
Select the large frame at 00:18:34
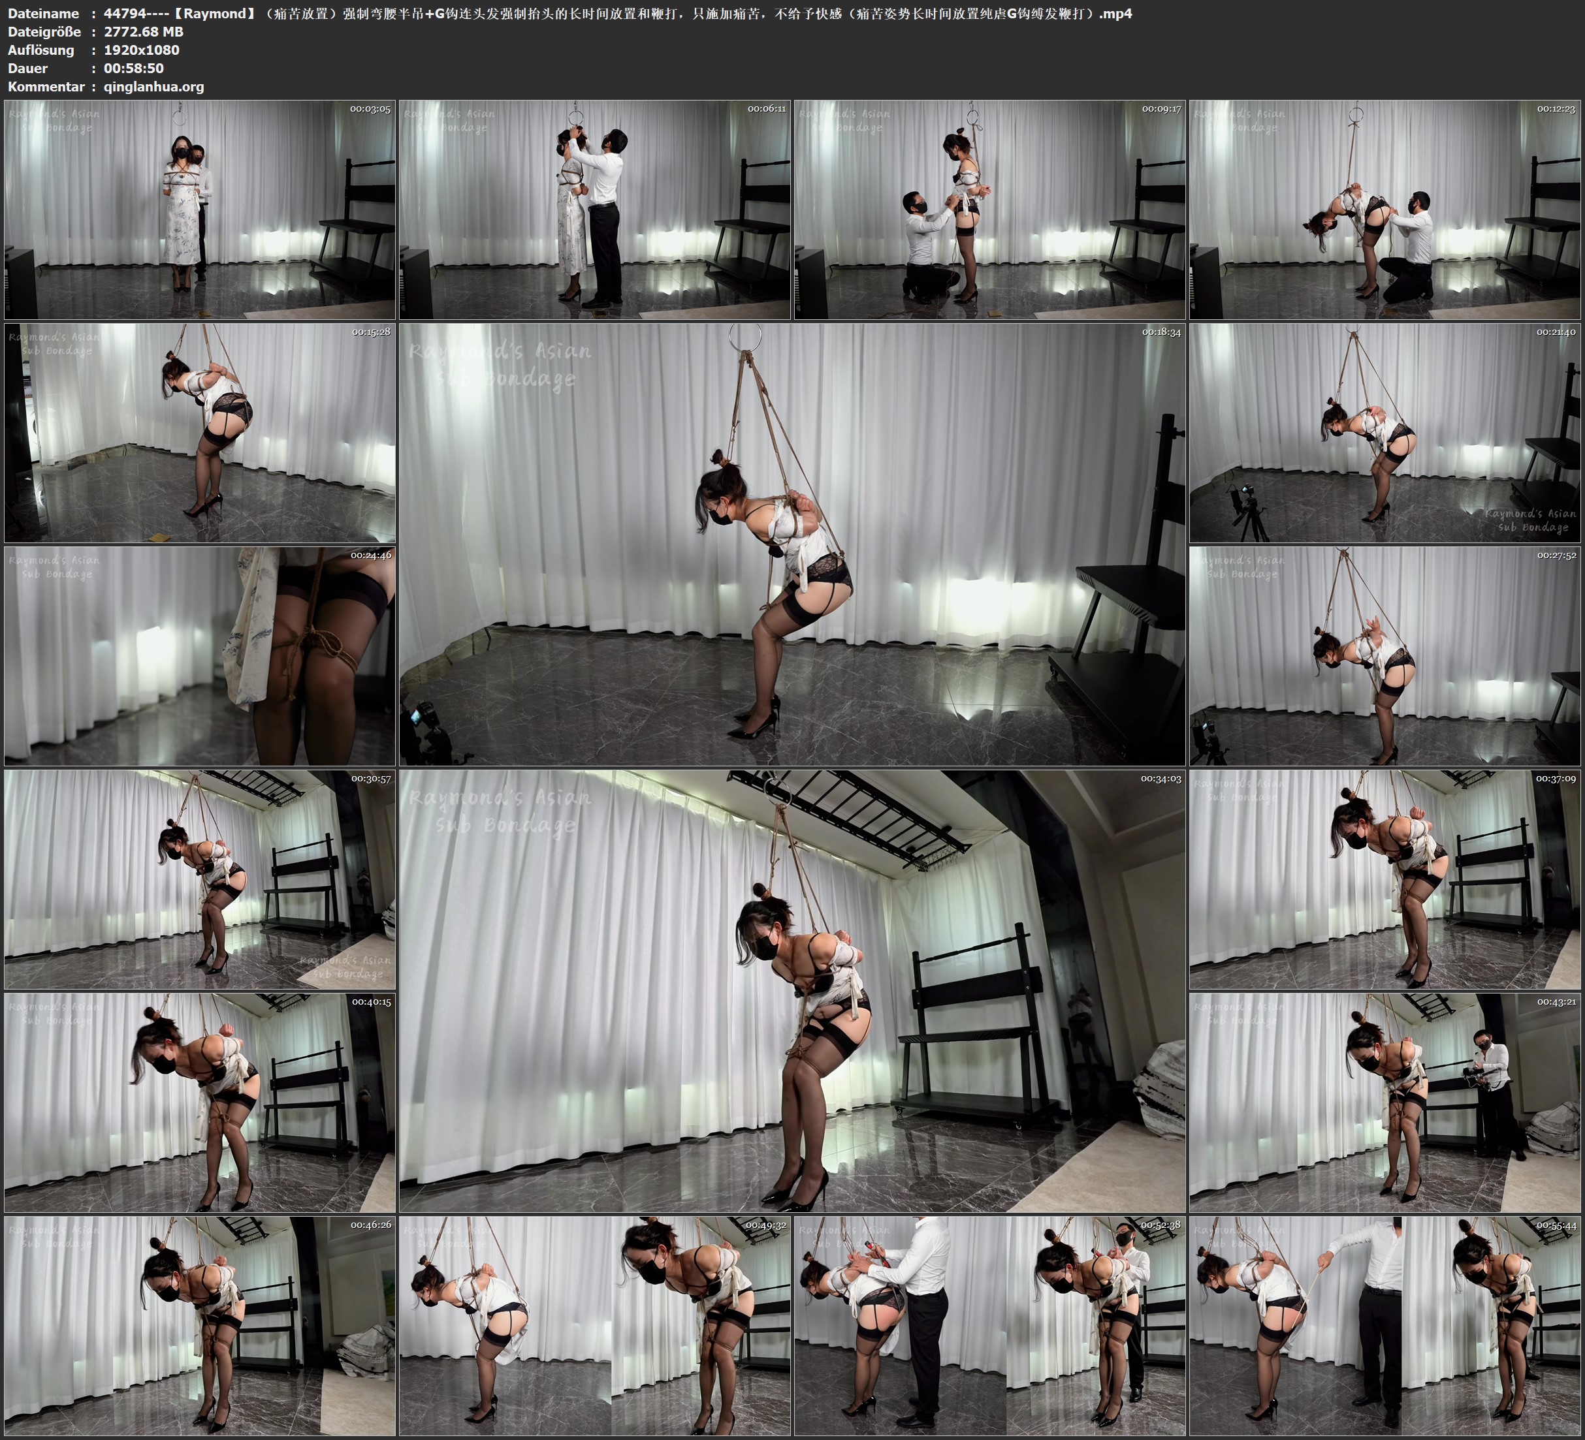point(792,544)
